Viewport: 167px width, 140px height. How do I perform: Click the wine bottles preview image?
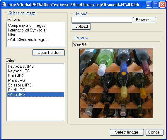point(116,83)
